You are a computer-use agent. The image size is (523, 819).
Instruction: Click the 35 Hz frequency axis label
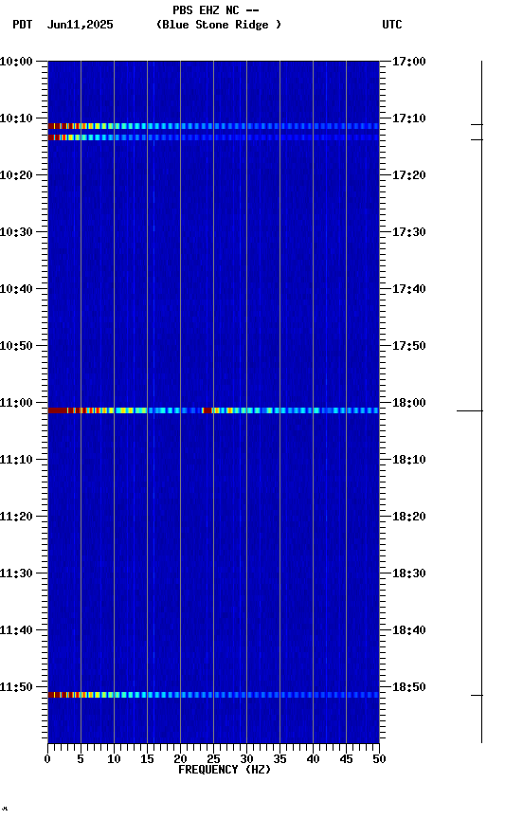pos(280,759)
